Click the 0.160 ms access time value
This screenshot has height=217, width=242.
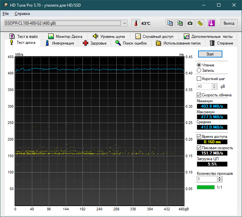tap(212, 142)
